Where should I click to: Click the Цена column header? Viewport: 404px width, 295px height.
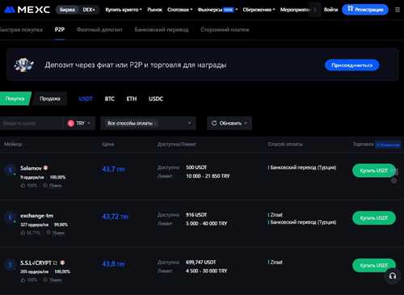(108, 145)
